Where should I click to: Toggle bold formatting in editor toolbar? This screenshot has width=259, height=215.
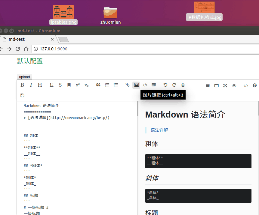22,85
